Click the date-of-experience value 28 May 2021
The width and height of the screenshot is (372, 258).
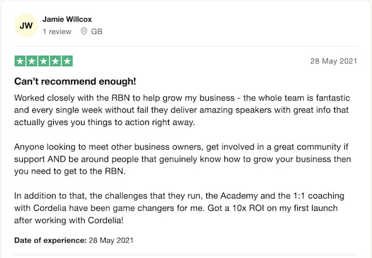[111, 240]
